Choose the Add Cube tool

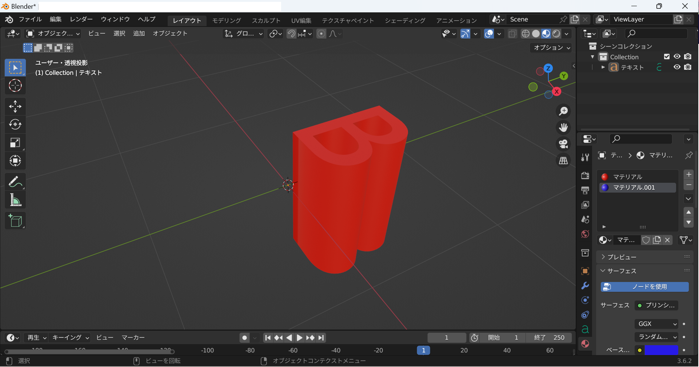click(x=15, y=221)
